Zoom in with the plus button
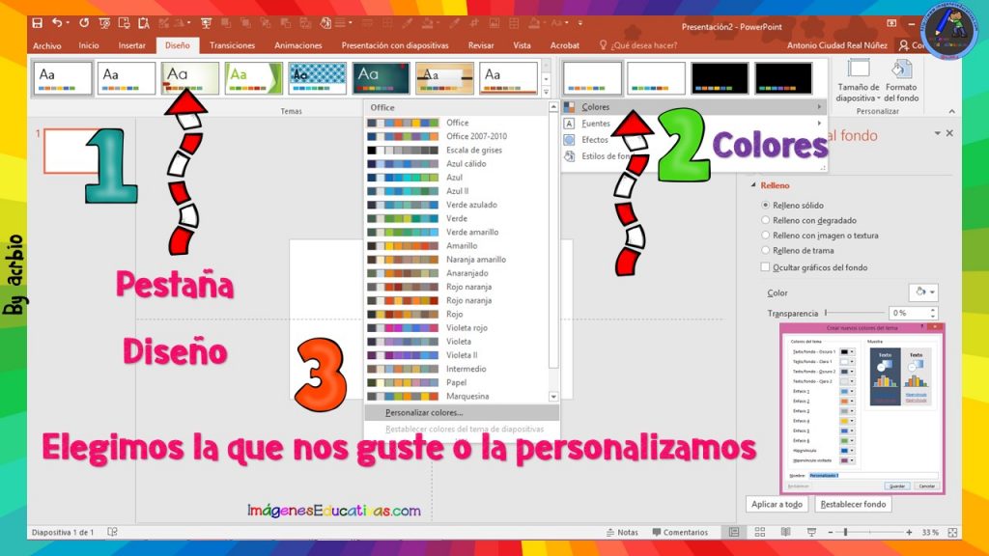989x556 pixels. click(x=909, y=533)
